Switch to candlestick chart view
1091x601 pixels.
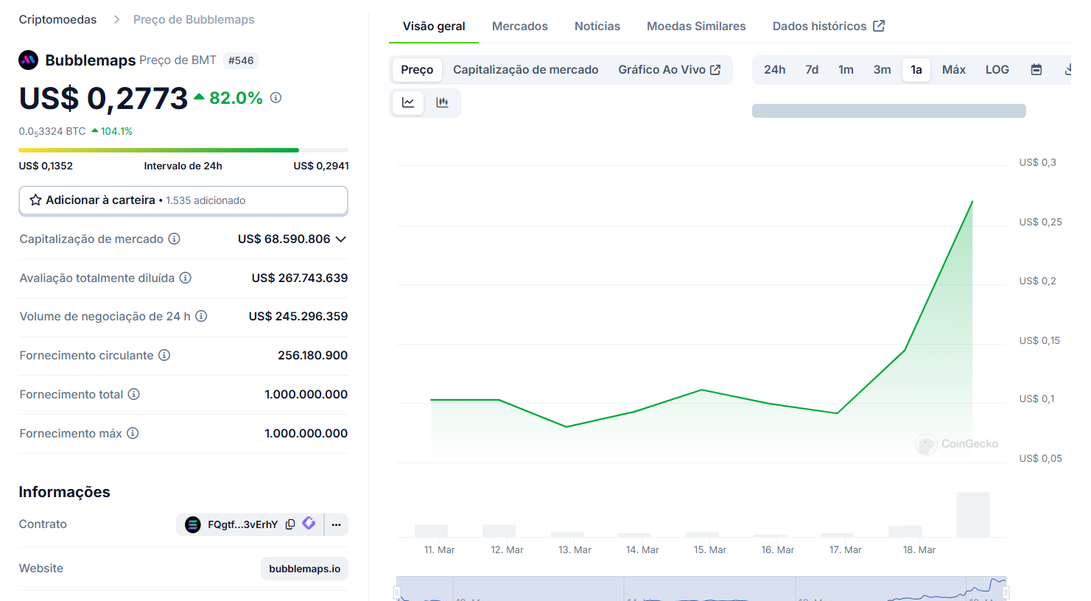pyautogui.click(x=442, y=102)
